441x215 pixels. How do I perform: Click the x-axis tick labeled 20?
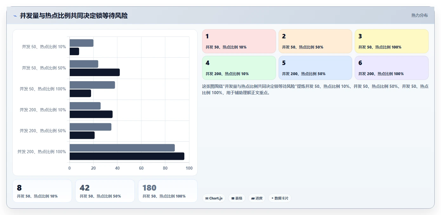[93, 168]
